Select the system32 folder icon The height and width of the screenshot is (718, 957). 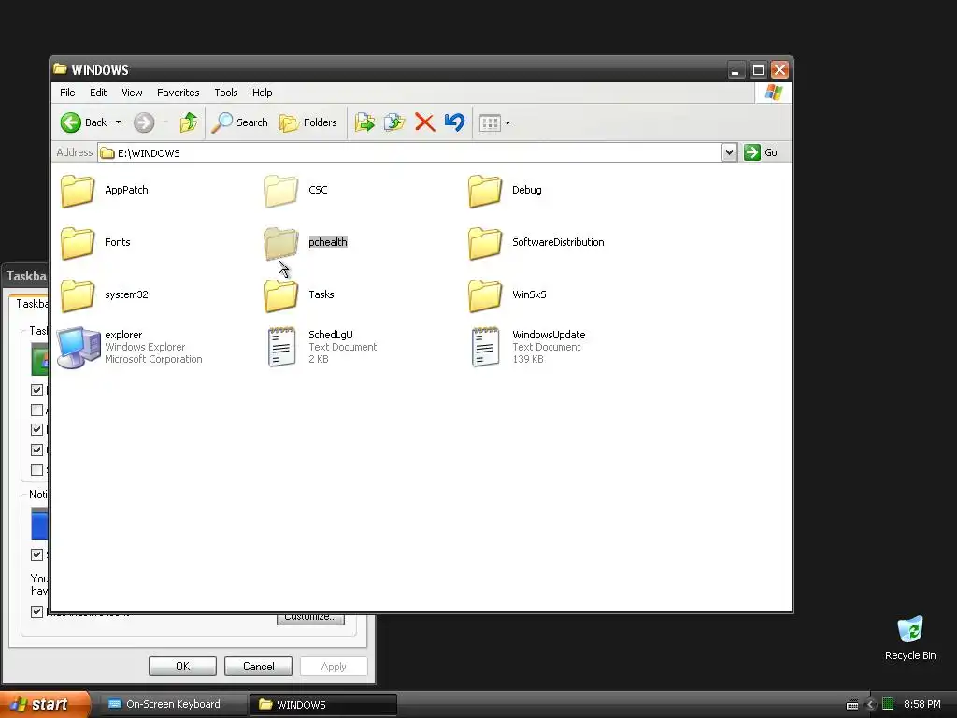tap(78, 296)
